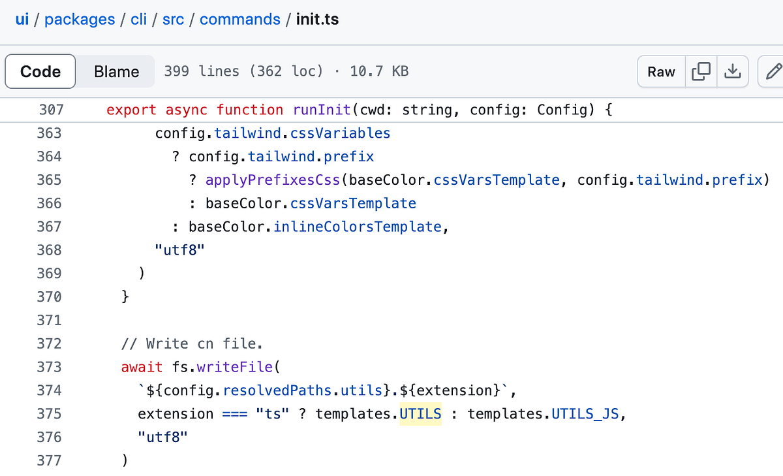Navigate to the ui repository breadcrumb

click(22, 20)
